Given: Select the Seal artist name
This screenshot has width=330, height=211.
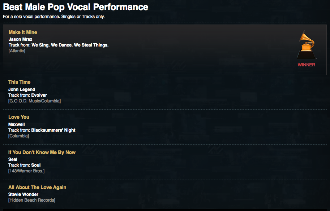Looking at the screenshot, I should coord(13,159).
